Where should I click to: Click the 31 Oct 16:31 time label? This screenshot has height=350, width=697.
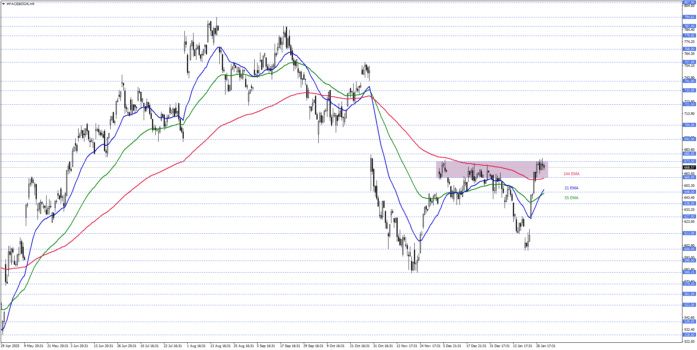point(383,346)
